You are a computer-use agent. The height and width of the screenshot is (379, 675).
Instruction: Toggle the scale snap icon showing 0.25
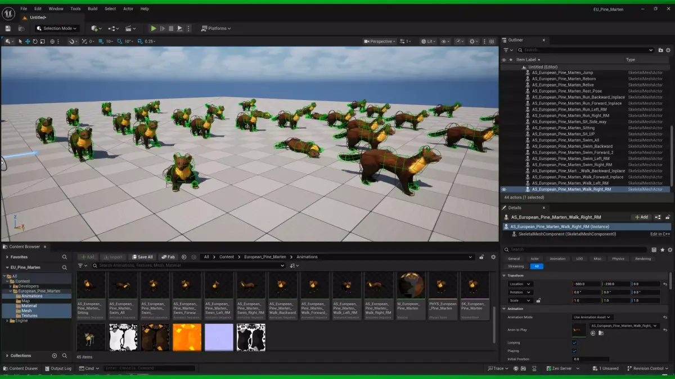point(141,42)
